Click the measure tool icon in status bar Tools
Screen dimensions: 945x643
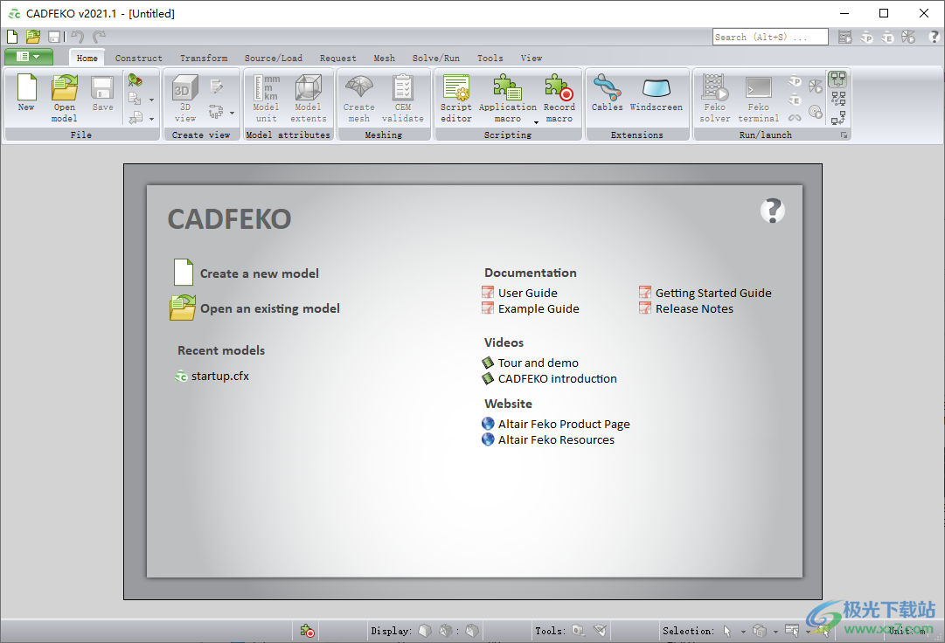pyautogui.click(x=578, y=631)
